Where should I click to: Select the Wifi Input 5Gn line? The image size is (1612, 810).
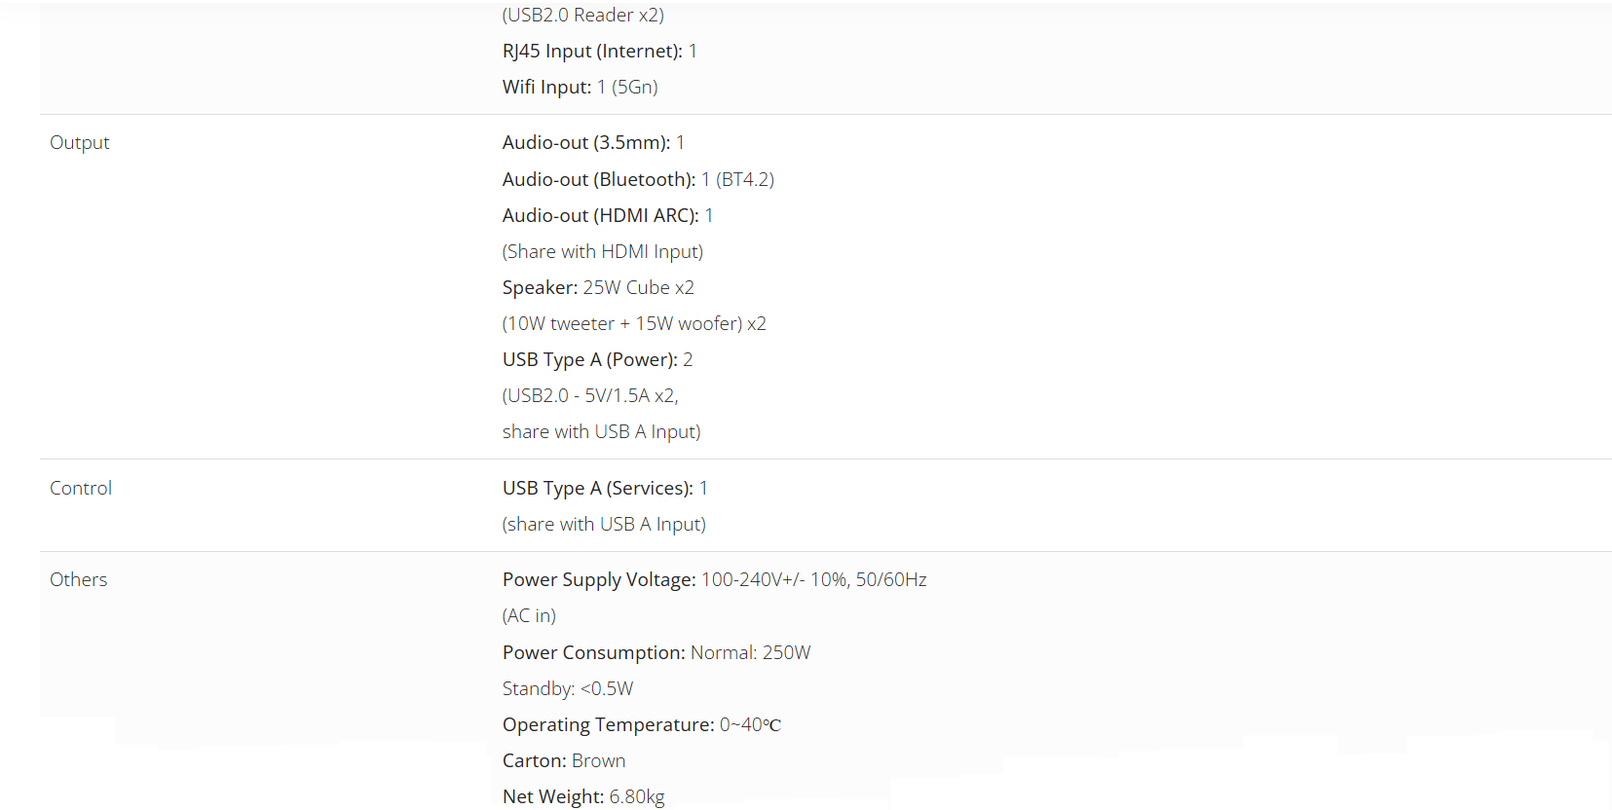pos(580,88)
